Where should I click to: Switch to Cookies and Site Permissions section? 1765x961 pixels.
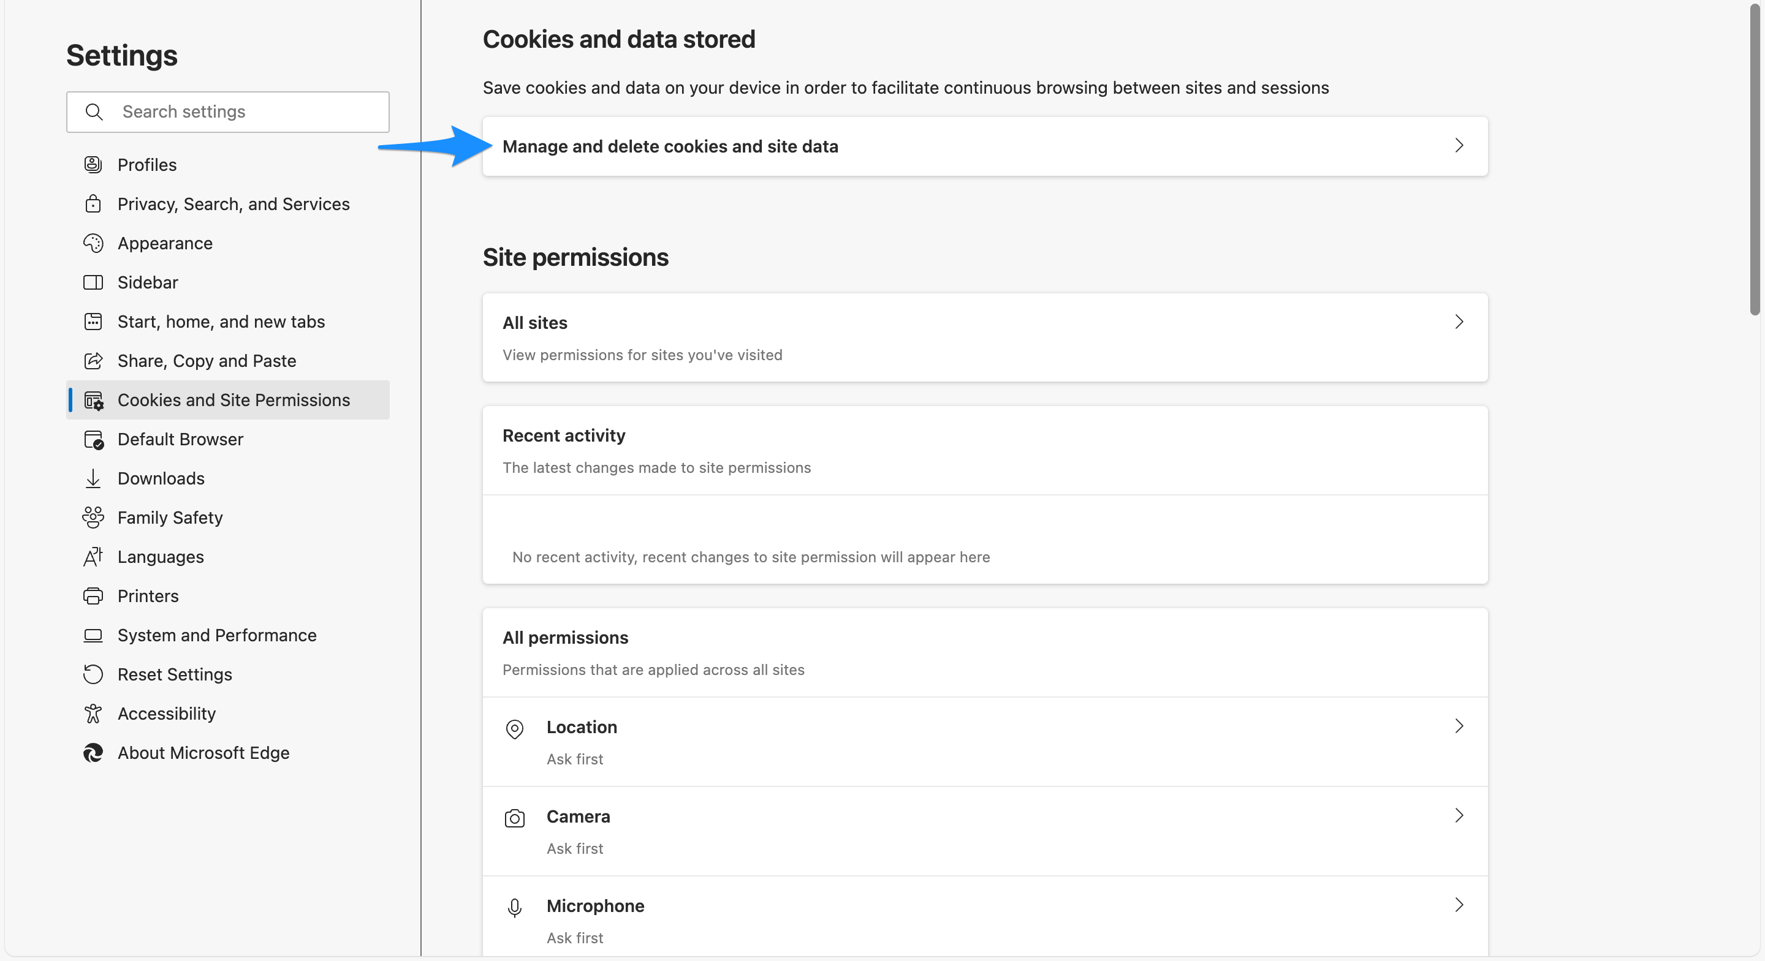[x=233, y=400]
